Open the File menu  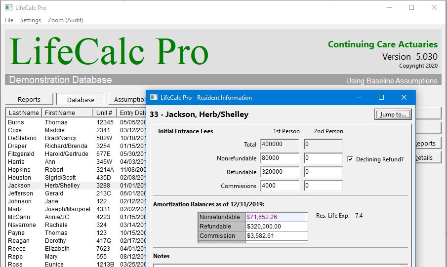point(9,20)
